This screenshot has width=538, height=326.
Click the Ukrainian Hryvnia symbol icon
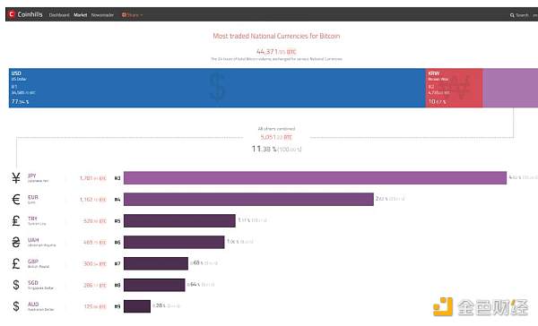tap(16, 242)
